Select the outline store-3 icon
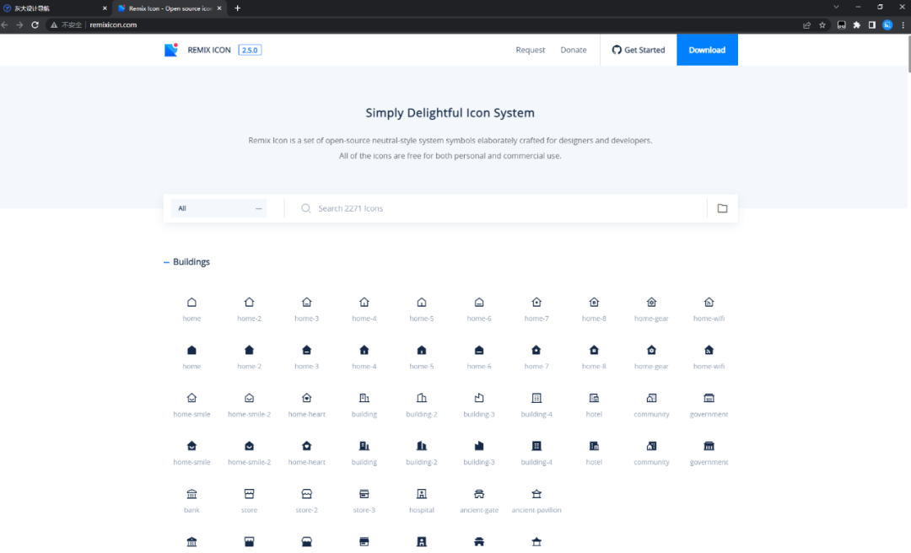The width and height of the screenshot is (911, 553). [x=364, y=494]
